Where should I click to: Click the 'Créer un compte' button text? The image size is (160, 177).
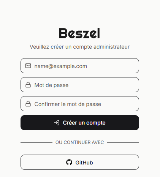click(x=84, y=123)
